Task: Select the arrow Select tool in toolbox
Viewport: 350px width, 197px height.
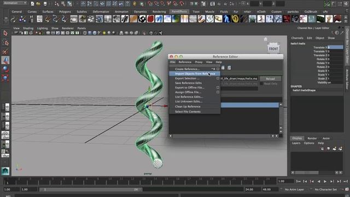Action: (5, 33)
